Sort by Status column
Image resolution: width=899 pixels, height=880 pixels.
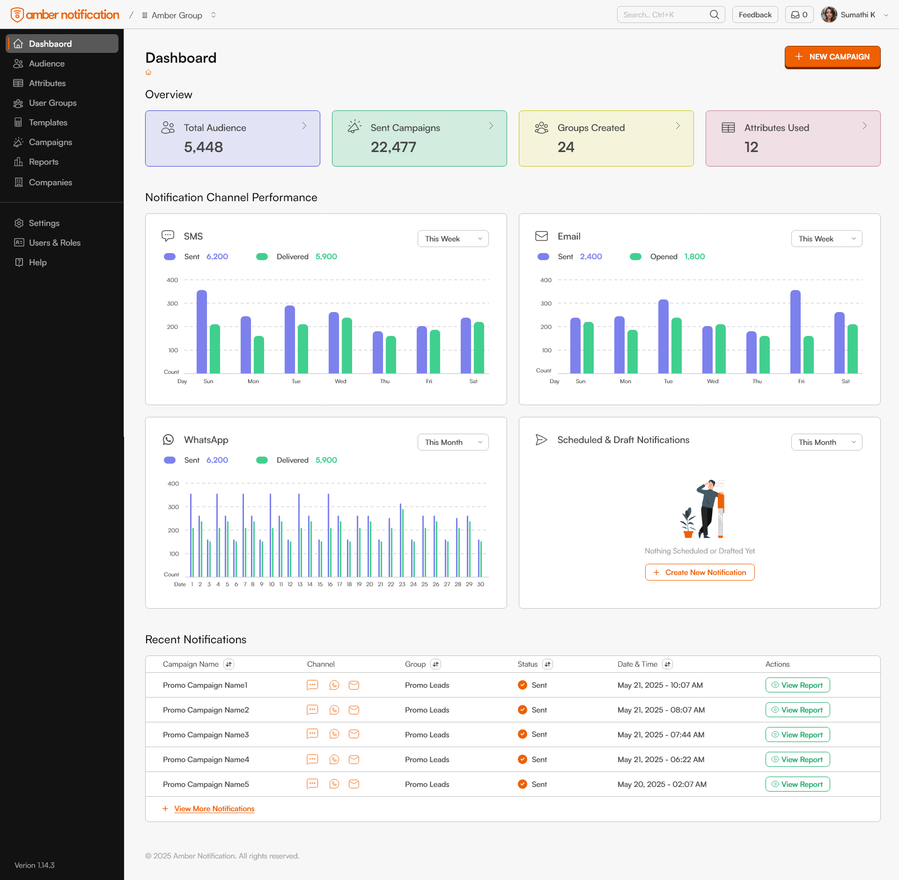click(547, 664)
